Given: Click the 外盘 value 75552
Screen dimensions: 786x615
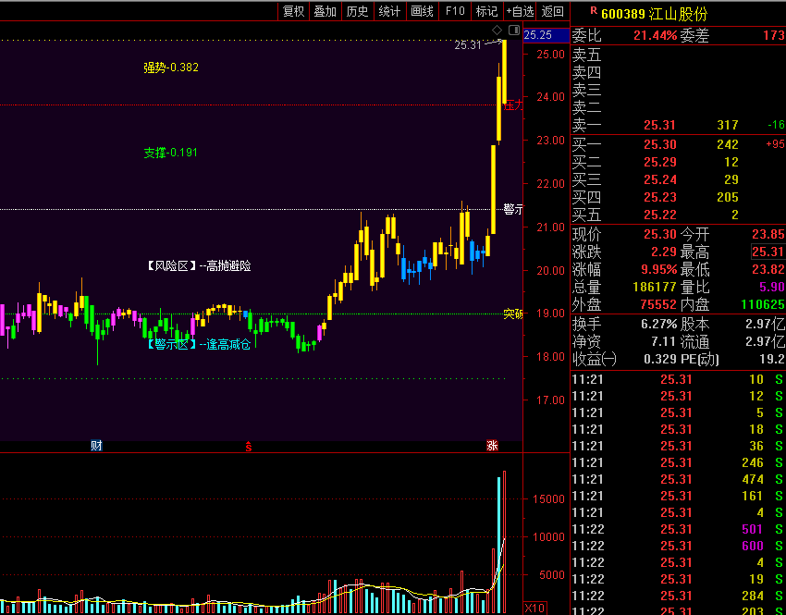Looking at the screenshot, I should point(658,304).
